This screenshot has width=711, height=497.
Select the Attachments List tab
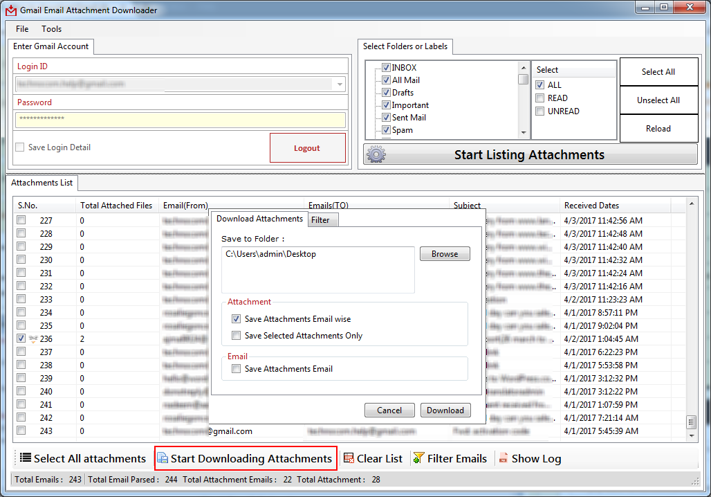pos(41,183)
